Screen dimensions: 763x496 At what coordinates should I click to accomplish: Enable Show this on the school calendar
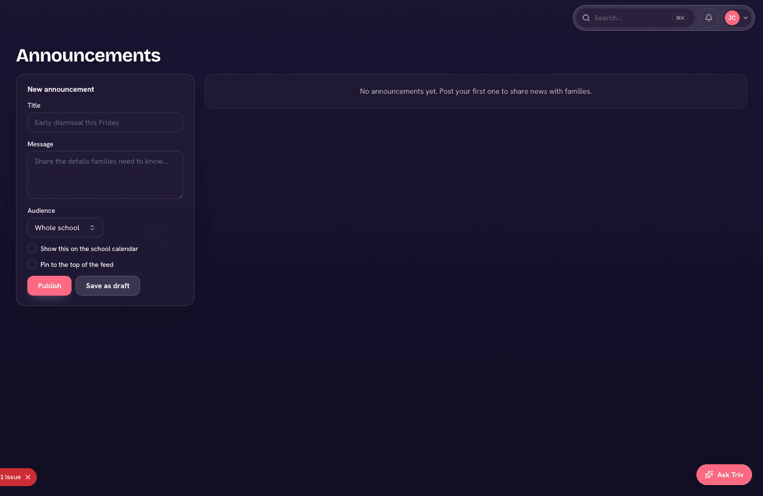(x=32, y=248)
